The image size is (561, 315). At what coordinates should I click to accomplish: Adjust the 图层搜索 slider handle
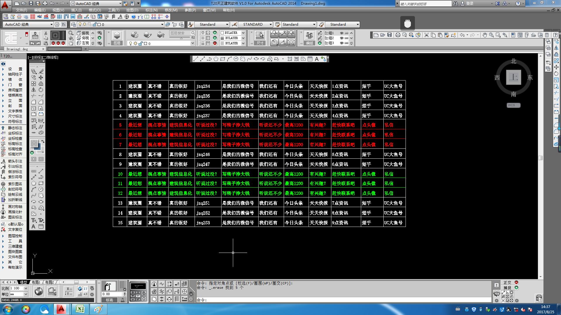point(181,38)
